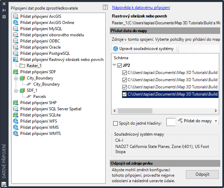Click the 'Odpojit' button
The height and width of the screenshot is (188, 224).
202,174
